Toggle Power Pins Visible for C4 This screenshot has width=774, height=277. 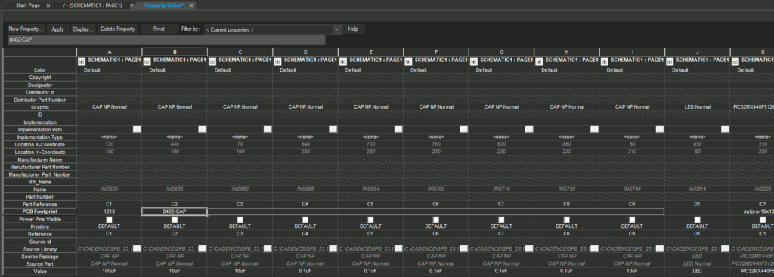tap(305, 220)
